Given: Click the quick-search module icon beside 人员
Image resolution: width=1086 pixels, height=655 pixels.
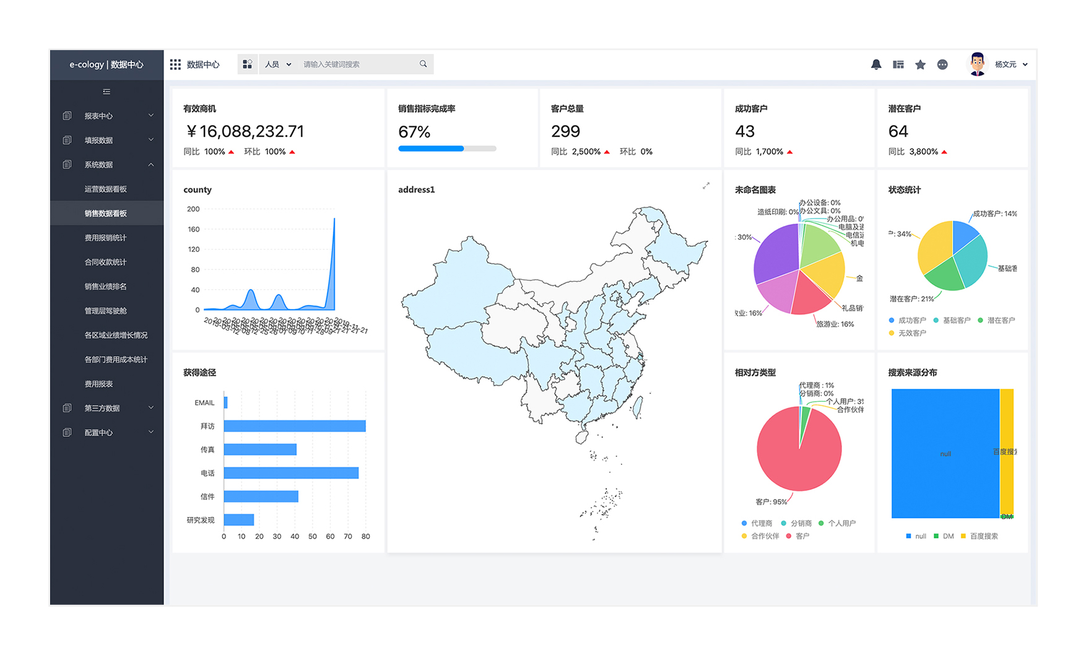Looking at the screenshot, I should coord(248,64).
